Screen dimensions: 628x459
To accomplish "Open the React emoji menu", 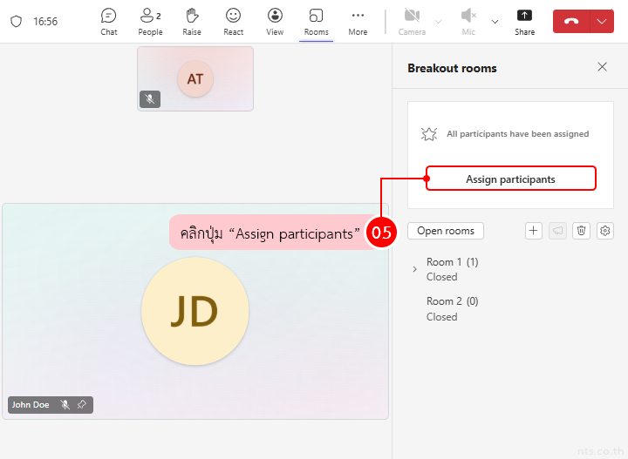I will (233, 21).
